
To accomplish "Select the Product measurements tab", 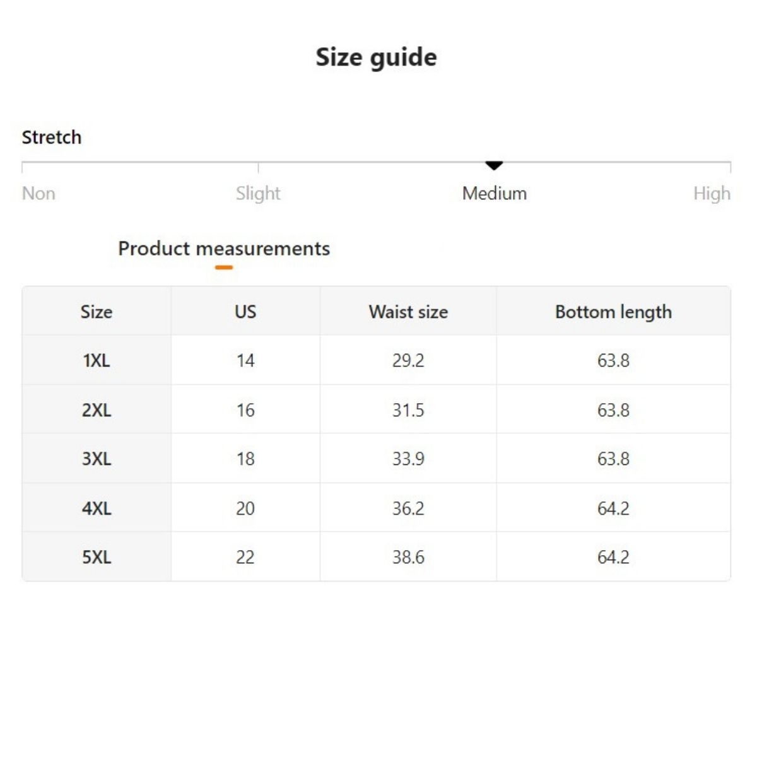I will (224, 249).
